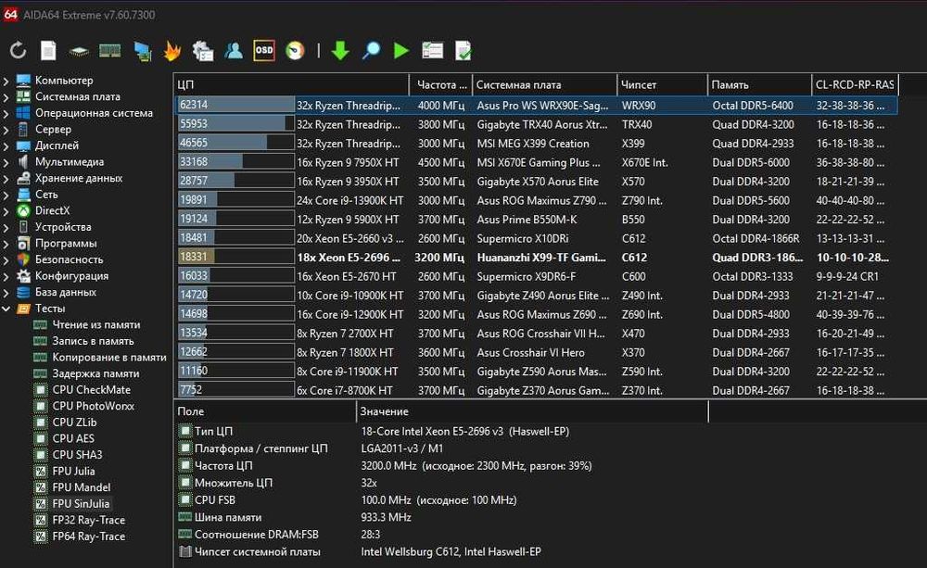
Task: Expand the Сервер tree node
Action: pos(6,130)
